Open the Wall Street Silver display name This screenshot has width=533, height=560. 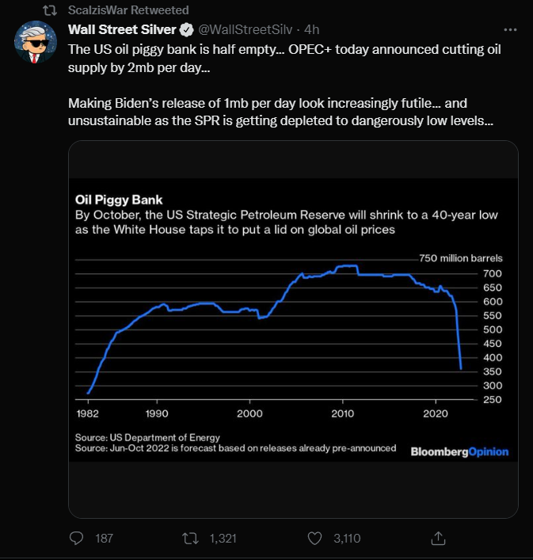click(122, 29)
